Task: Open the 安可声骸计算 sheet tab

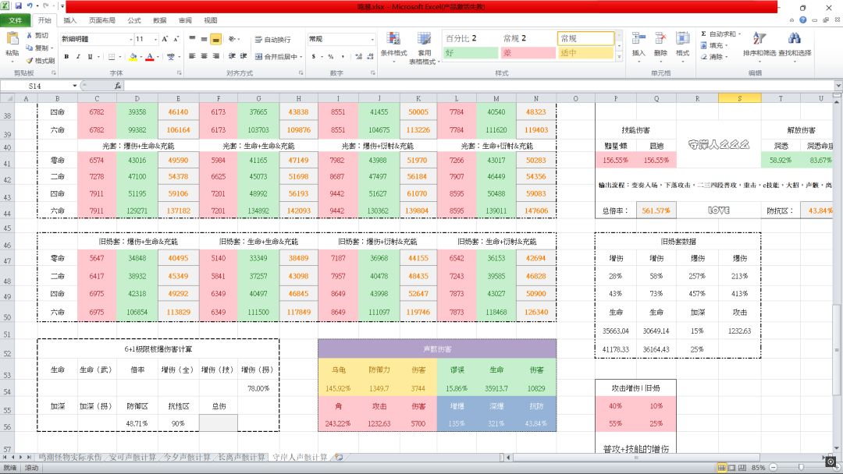Action: tap(132, 458)
